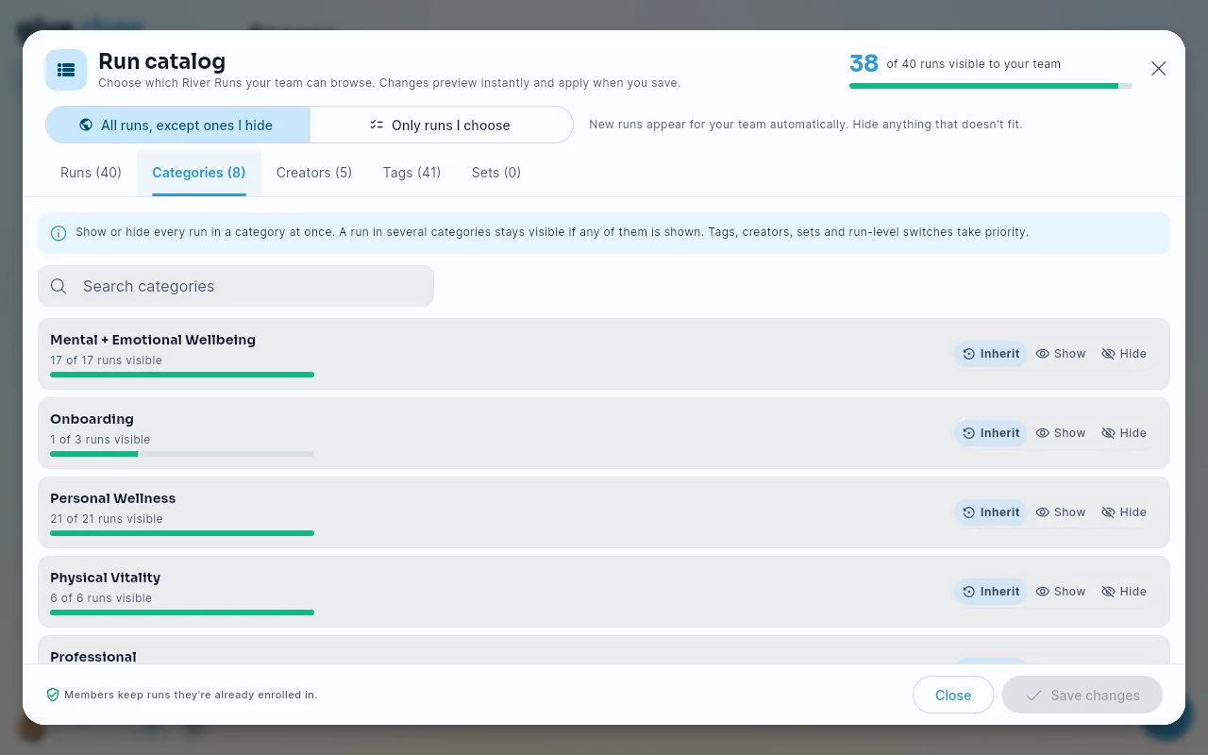Click the magnifier icon in category search

[x=59, y=286]
